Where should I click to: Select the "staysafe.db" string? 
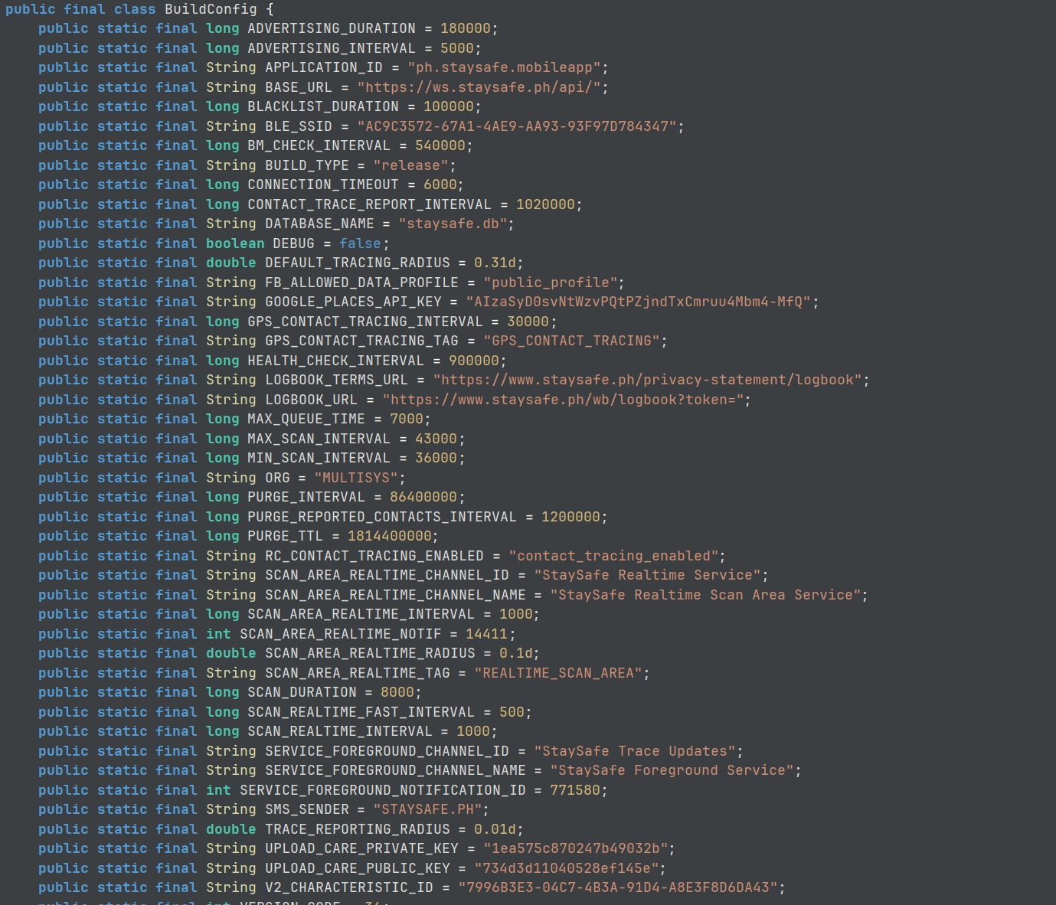point(453,224)
